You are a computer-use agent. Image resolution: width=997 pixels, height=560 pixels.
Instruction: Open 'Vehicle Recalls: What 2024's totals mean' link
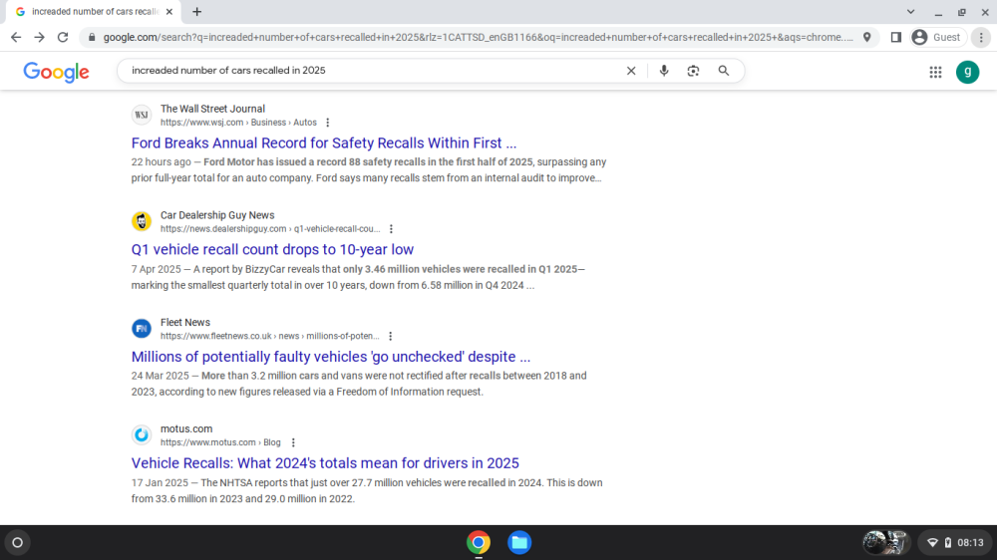(325, 462)
